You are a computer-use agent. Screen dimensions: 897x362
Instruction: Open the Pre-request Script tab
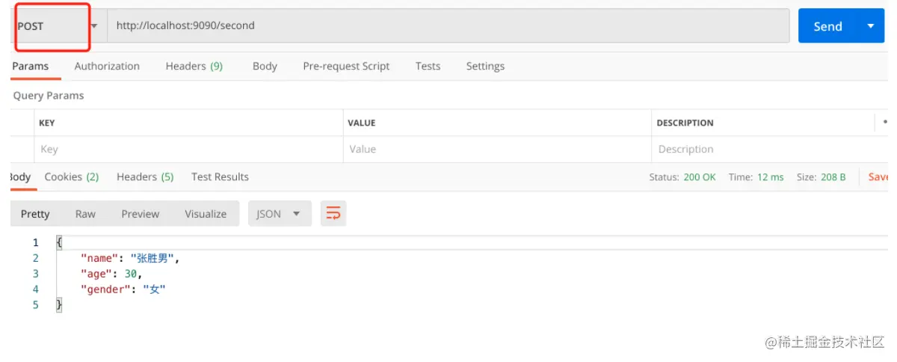[346, 66]
